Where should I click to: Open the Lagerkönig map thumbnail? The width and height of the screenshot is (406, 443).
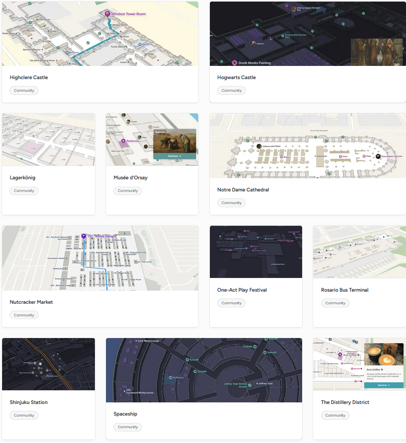point(49,140)
